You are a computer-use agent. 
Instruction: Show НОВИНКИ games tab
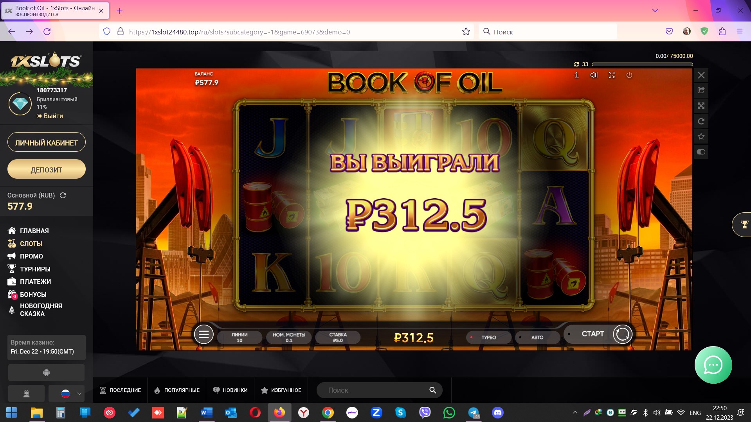pos(230,390)
